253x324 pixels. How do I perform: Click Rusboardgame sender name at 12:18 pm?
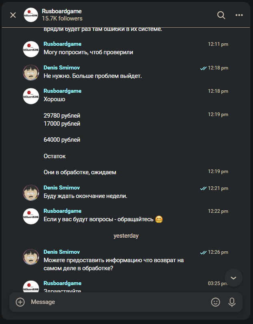click(62, 91)
